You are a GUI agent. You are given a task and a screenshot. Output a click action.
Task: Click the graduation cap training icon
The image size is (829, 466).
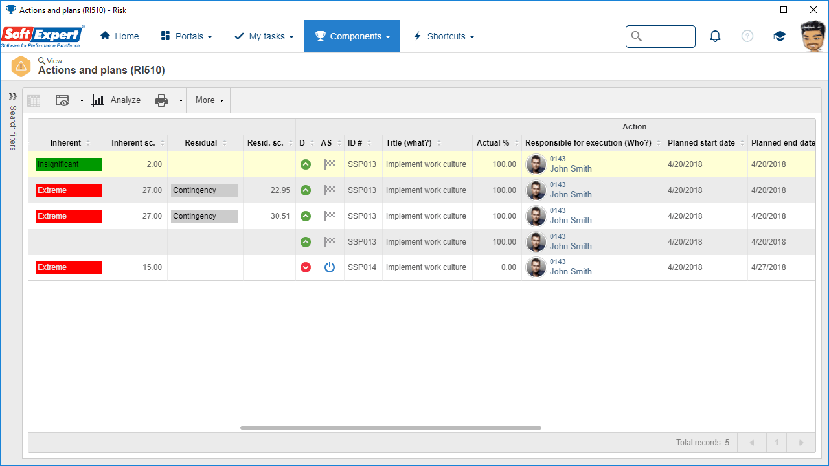[780, 36]
